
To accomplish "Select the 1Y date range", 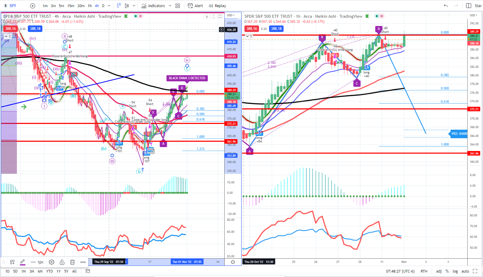I will point(59,271).
